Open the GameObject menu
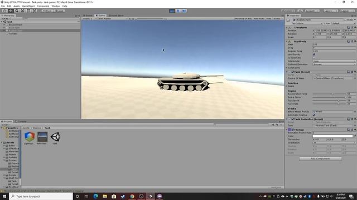 (28, 6)
